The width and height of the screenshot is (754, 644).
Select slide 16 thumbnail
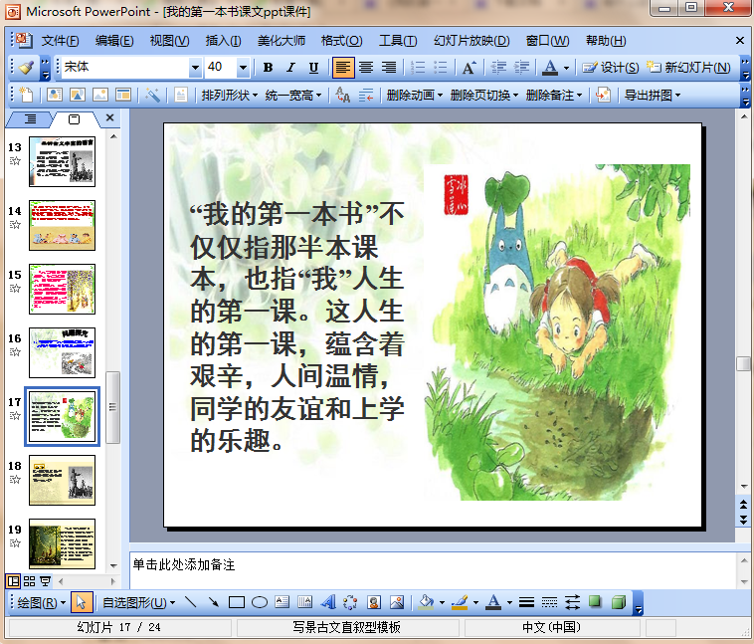point(62,352)
